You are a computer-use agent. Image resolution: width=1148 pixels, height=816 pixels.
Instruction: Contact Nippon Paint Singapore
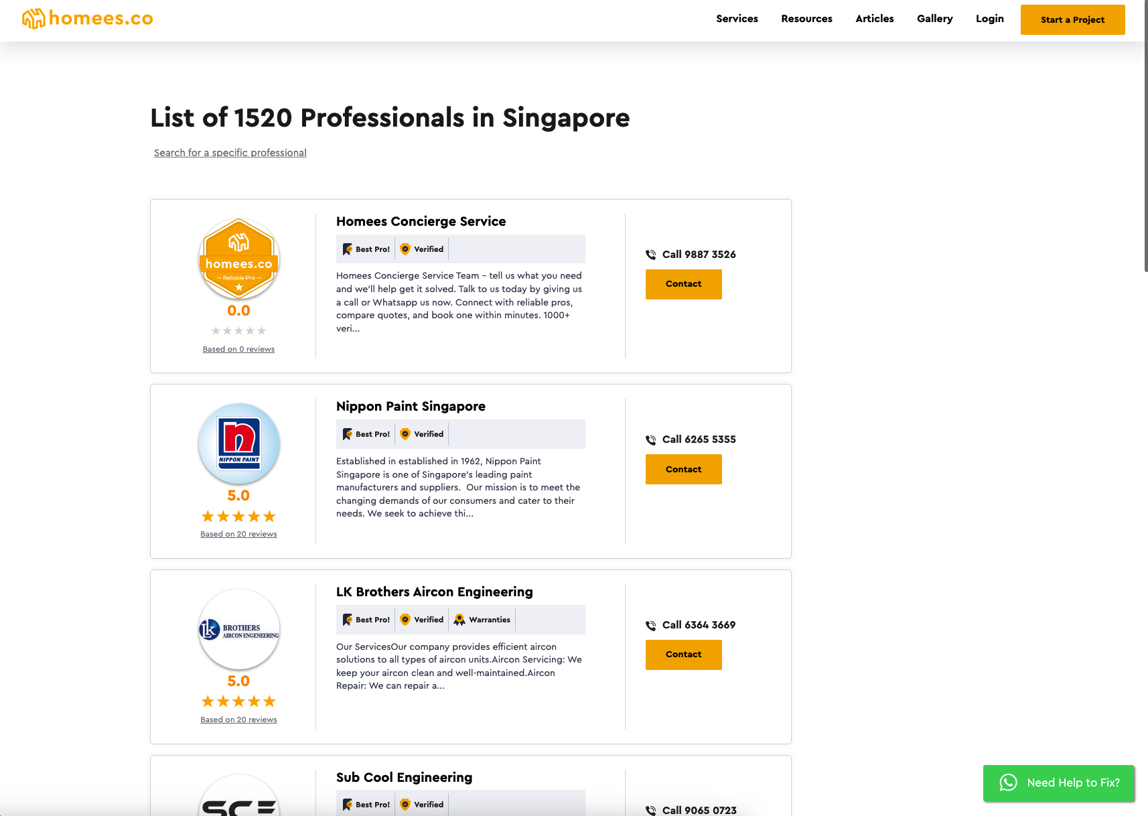[x=684, y=469]
